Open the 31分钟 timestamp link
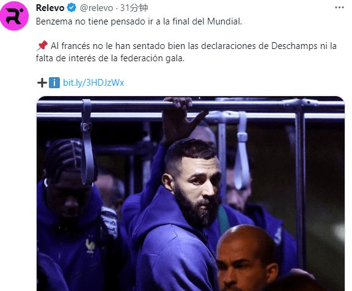Image resolution: width=352 pixels, height=291 pixels. (x=134, y=8)
